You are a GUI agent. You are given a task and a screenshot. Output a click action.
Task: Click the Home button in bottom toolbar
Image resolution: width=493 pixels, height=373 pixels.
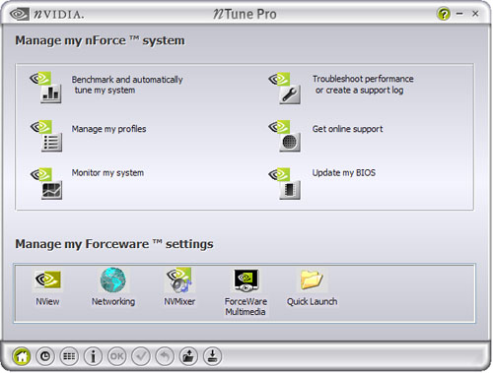tap(22, 356)
